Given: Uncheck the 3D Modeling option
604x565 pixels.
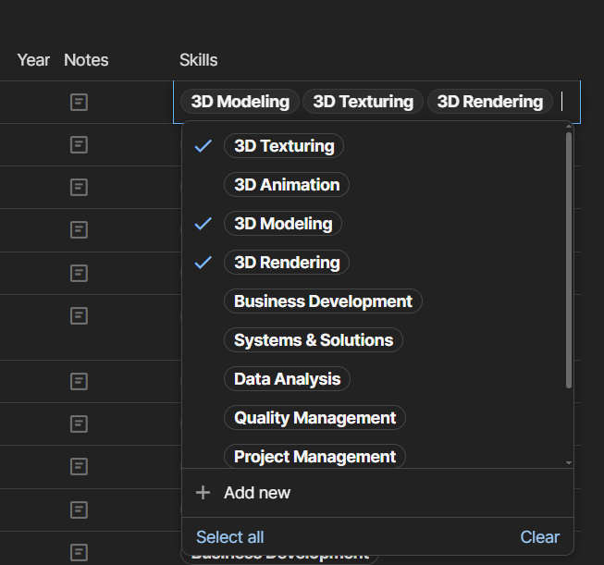Looking at the screenshot, I should [283, 224].
